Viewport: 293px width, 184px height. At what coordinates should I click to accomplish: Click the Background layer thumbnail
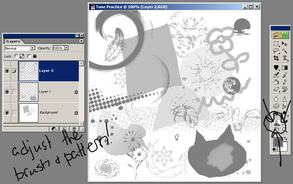[29, 113]
